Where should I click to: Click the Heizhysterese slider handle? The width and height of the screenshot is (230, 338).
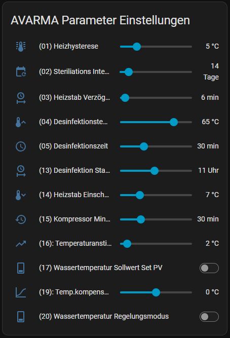coord(137,47)
